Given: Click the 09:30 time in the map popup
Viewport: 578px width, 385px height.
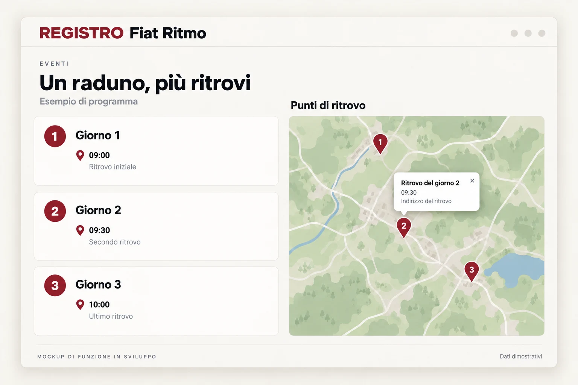Looking at the screenshot, I should 409,192.
